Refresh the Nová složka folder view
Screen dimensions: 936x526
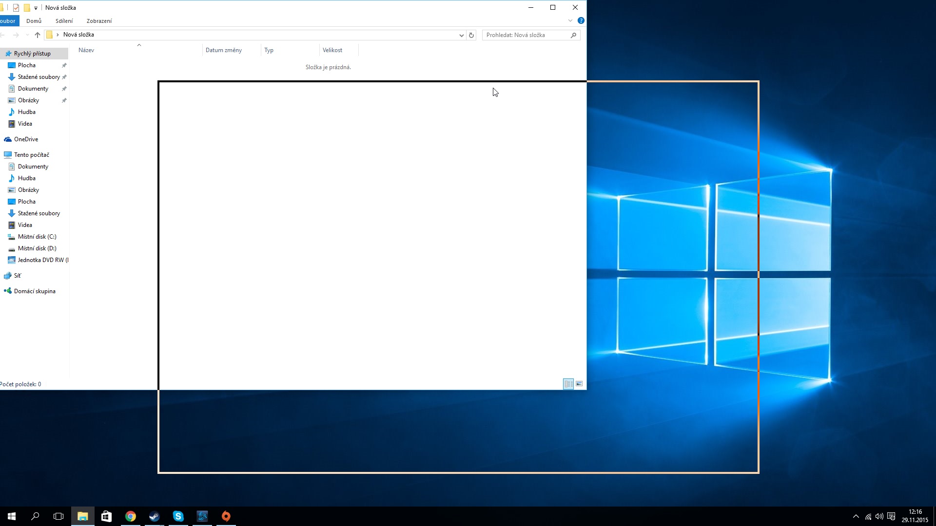click(x=471, y=35)
